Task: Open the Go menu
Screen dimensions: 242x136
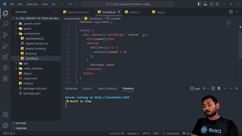Action: point(53,4)
